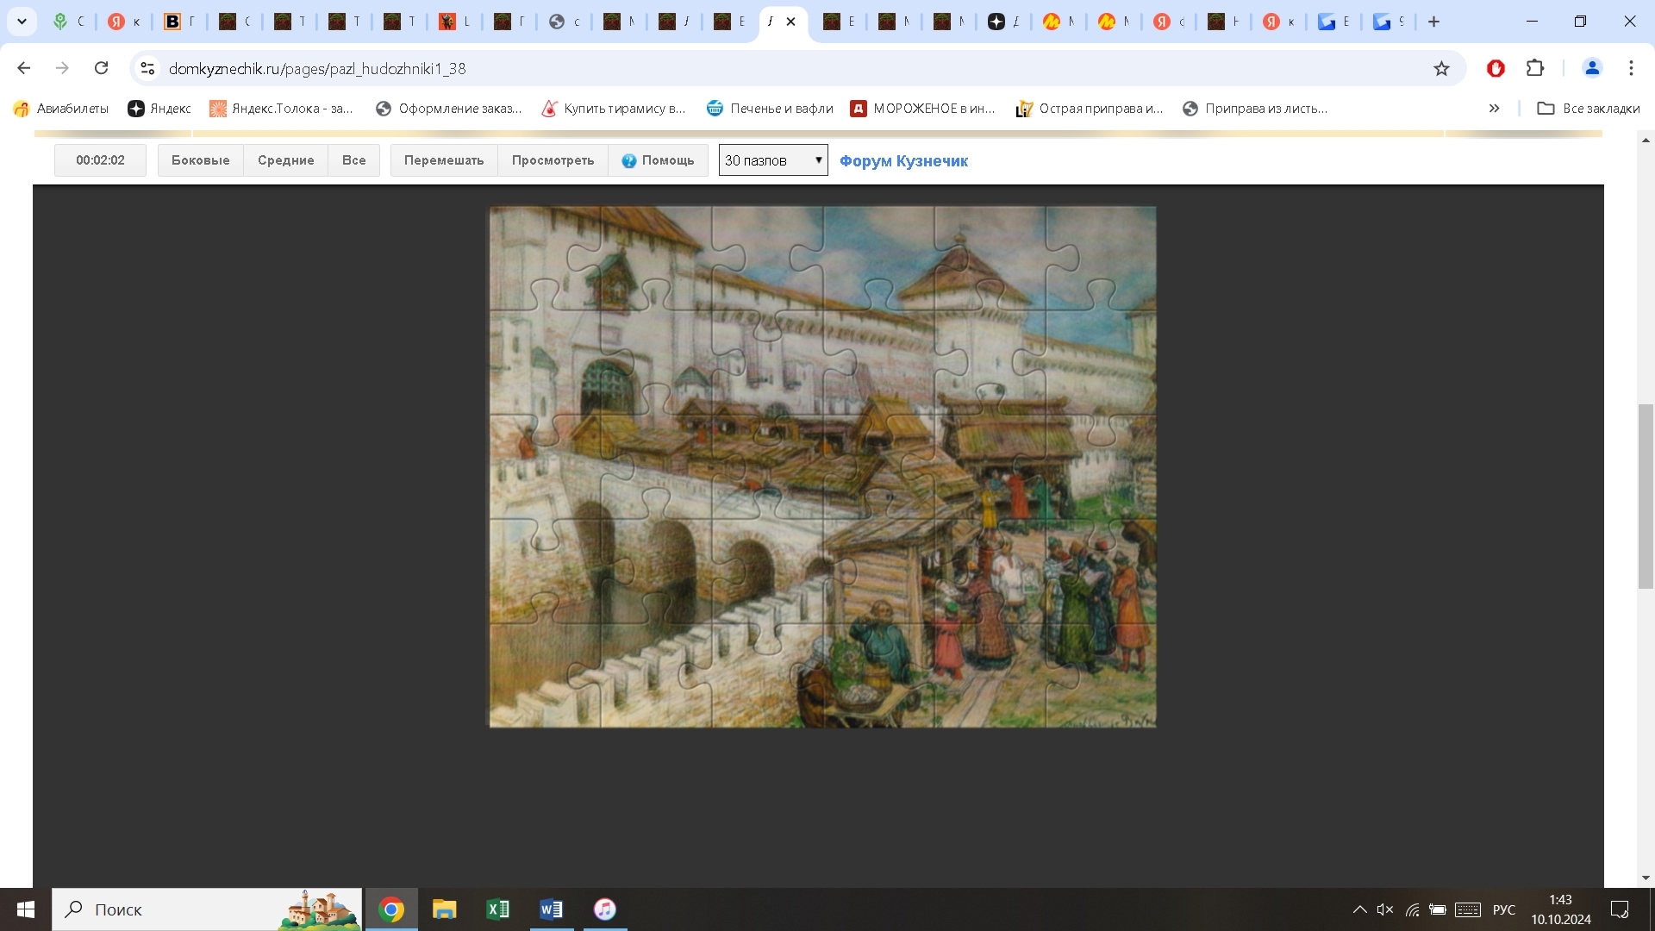1655x931 pixels.
Task: Click the puzzle timer showing 00:02:02
Action: coord(100,160)
